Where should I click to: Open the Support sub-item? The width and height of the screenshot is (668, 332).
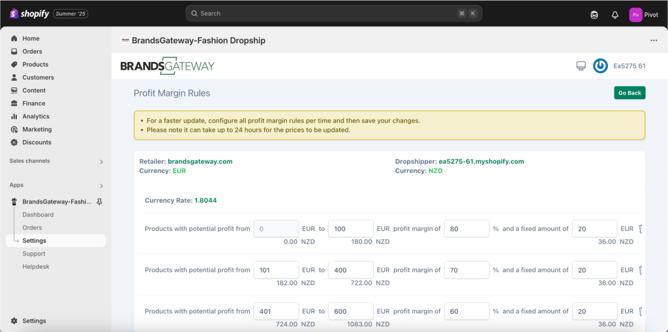coord(34,254)
